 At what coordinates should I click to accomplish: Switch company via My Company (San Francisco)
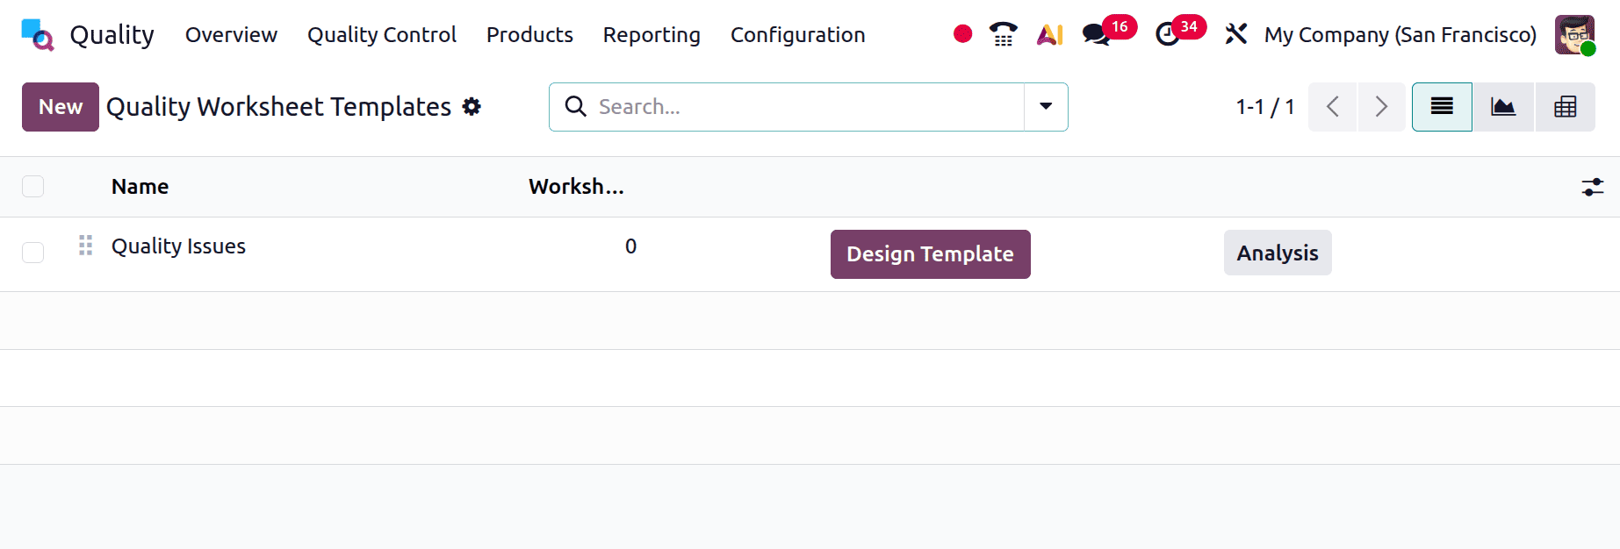pyautogui.click(x=1400, y=35)
